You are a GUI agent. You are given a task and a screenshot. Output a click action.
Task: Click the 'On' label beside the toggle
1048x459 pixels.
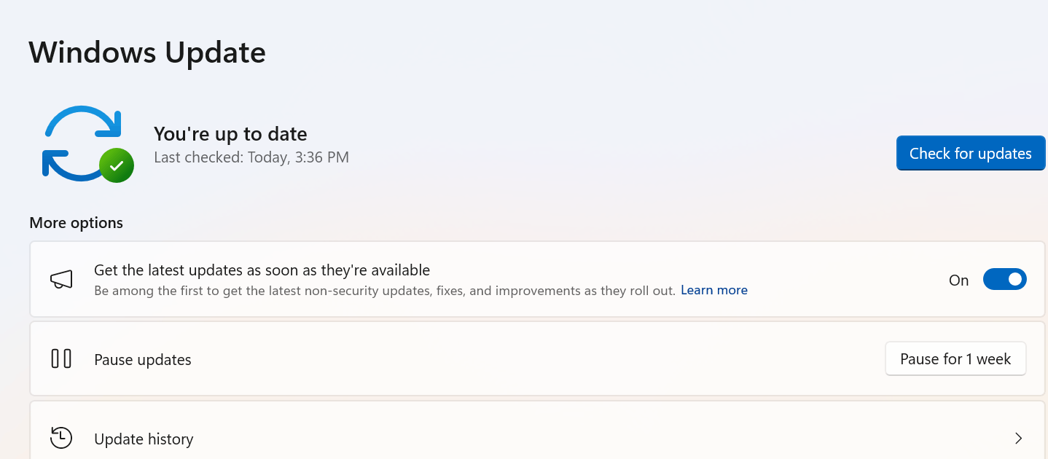[x=958, y=280]
